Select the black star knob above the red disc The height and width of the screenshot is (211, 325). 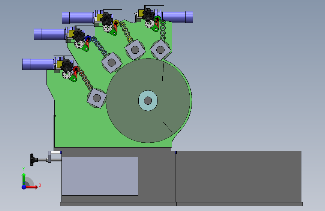67,66
